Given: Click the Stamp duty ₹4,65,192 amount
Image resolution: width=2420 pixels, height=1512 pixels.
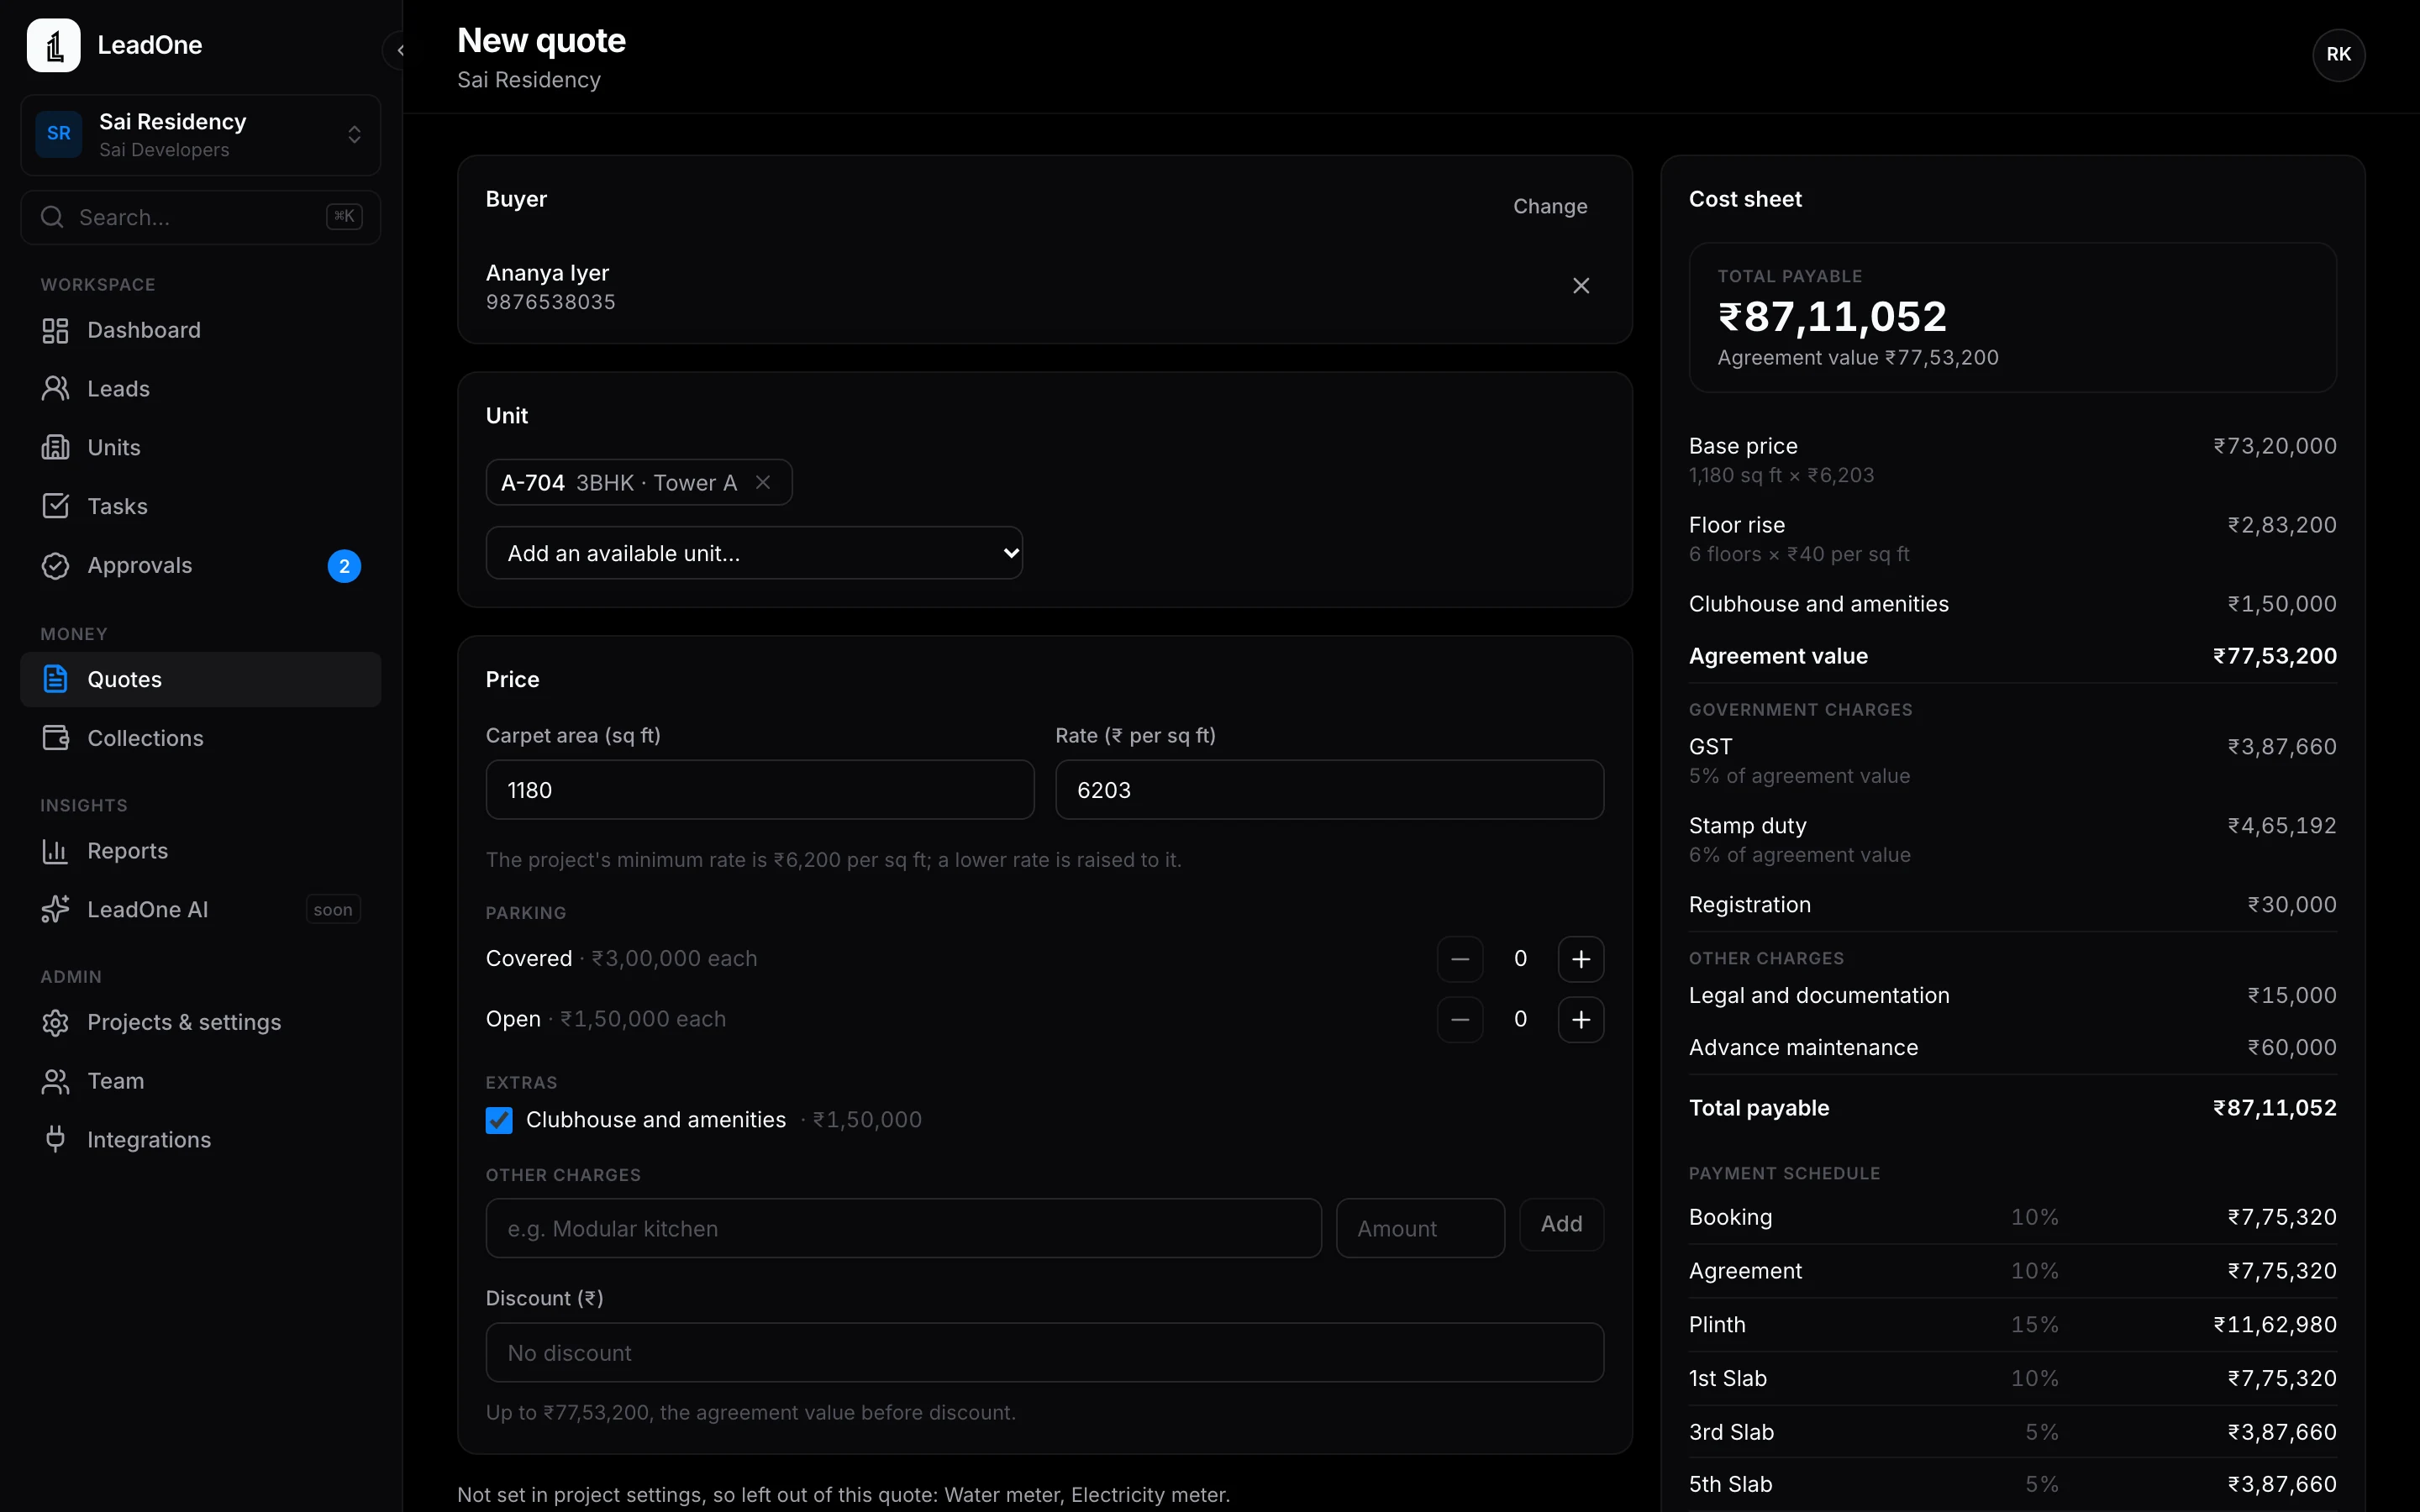Looking at the screenshot, I should [2281, 826].
